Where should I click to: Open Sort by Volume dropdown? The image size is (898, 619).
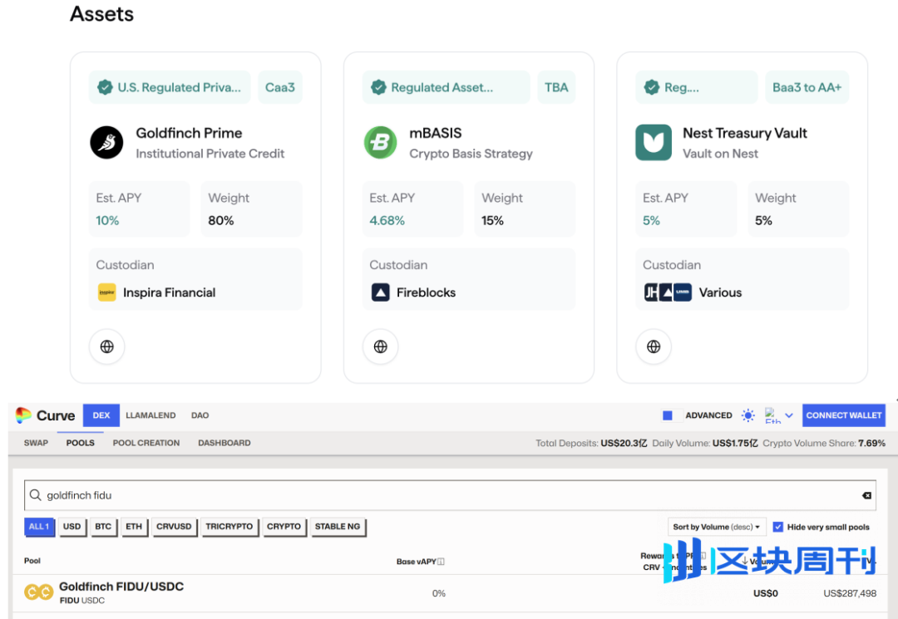(717, 527)
